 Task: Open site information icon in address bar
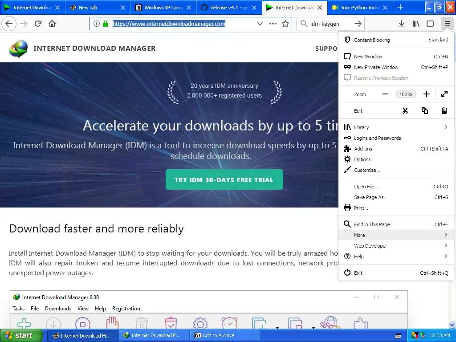96,24
